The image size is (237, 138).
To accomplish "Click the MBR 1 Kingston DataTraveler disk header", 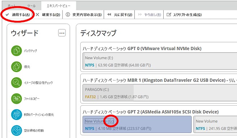I will point(160,80).
